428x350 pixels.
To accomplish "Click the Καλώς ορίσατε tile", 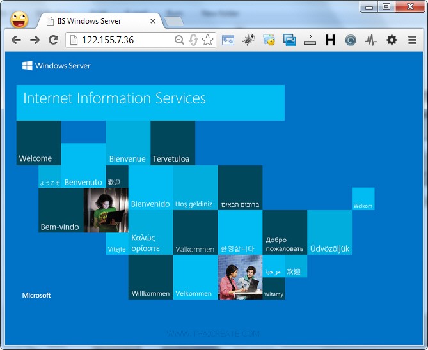I will click(151, 232).
